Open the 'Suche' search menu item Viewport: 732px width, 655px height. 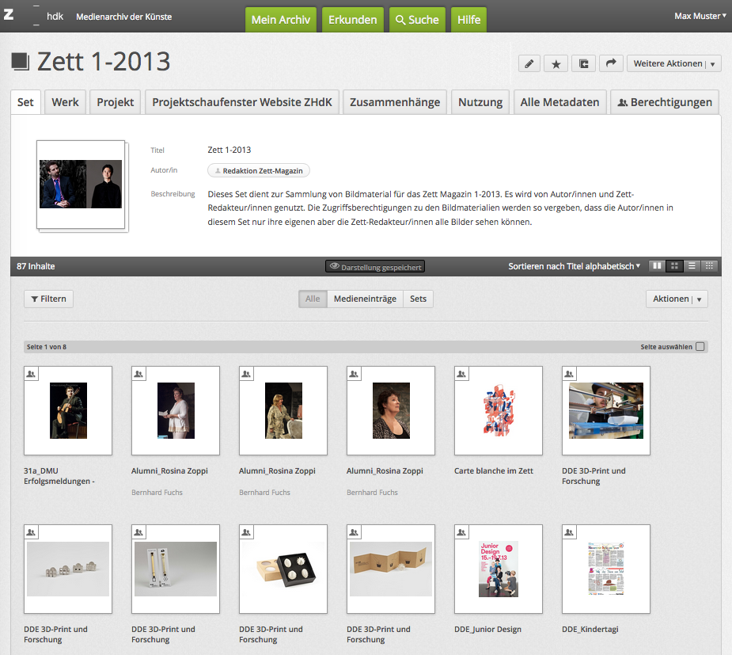tap(416, 20)
